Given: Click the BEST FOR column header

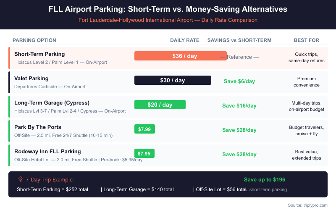Looking at the screenshot, I should 306,40.
